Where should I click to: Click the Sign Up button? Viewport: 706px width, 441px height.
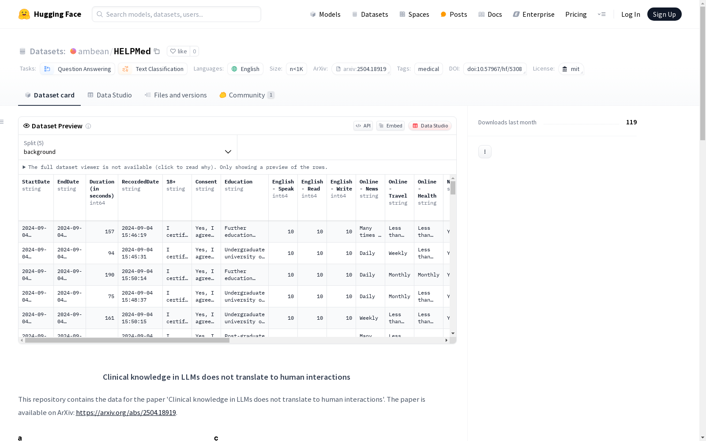664,14
